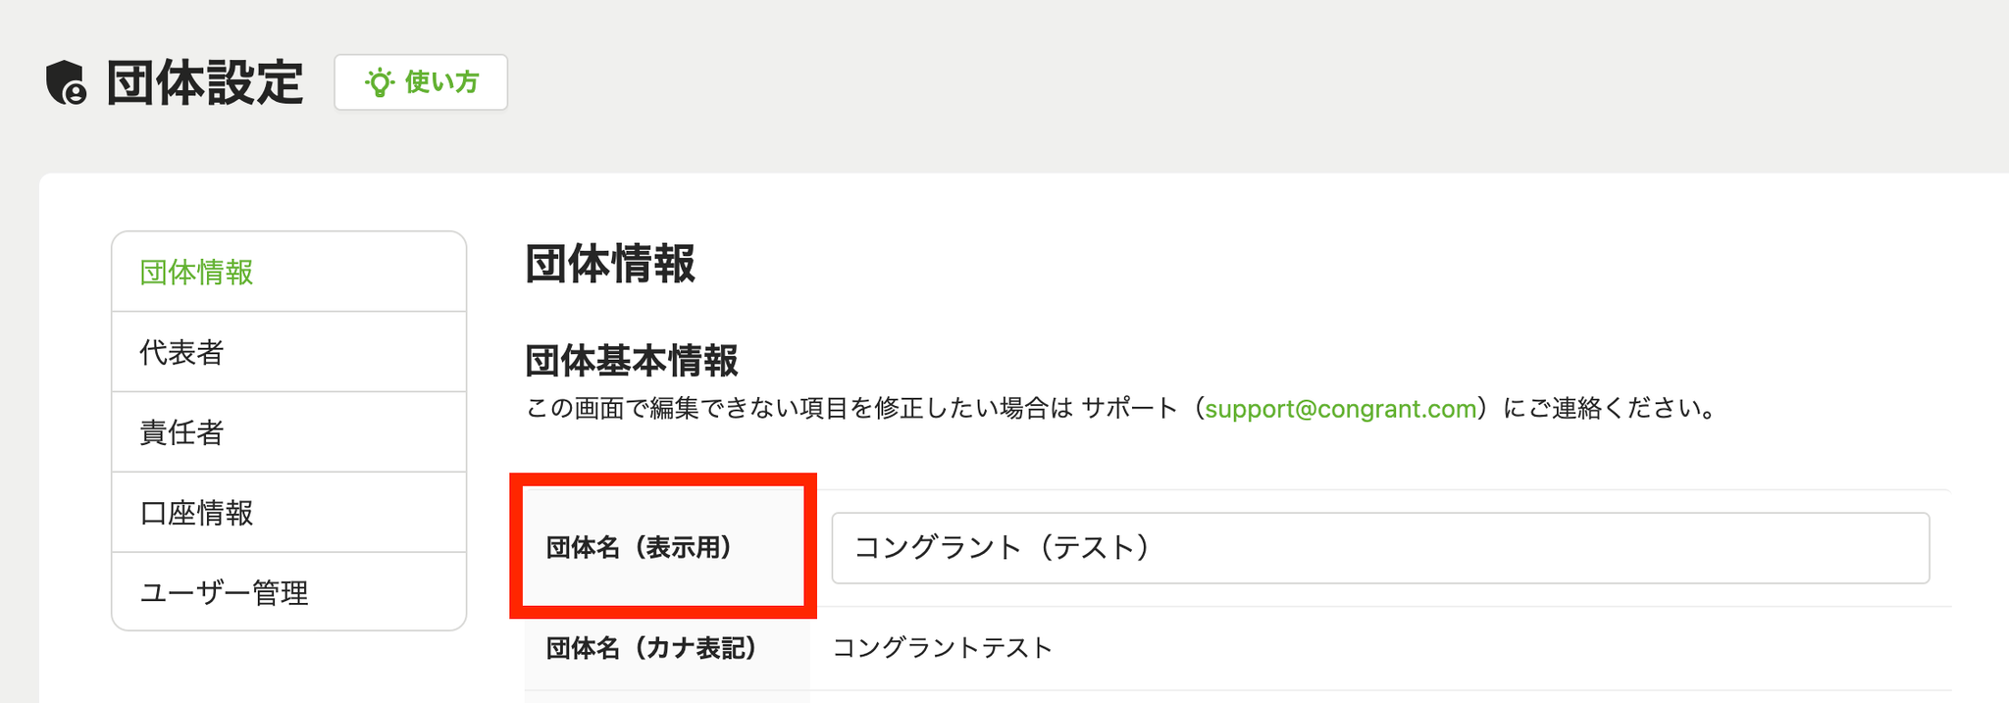Click the large 団体情報 content heading

pos(610,264)
